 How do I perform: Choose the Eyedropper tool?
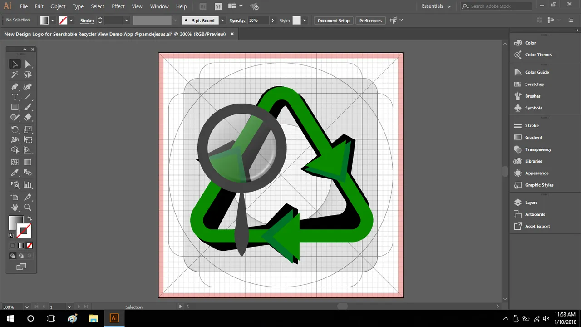point(15,173)
